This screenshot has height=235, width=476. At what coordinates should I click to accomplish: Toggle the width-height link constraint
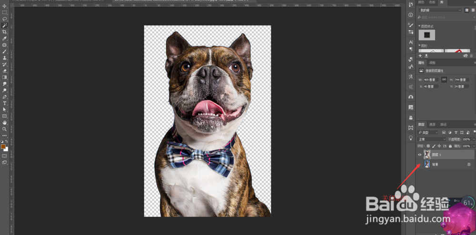coord(444,79)
